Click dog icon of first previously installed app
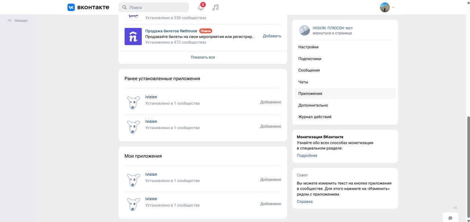Image resolution: width=470 pixels, height=222 pixels. 133,102
